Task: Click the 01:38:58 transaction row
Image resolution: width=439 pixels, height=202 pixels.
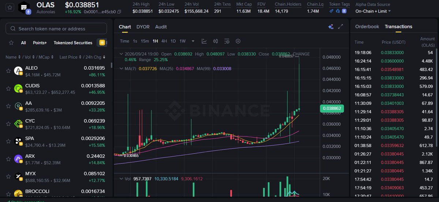Action: pyautogui.click(x=394, y=145)
